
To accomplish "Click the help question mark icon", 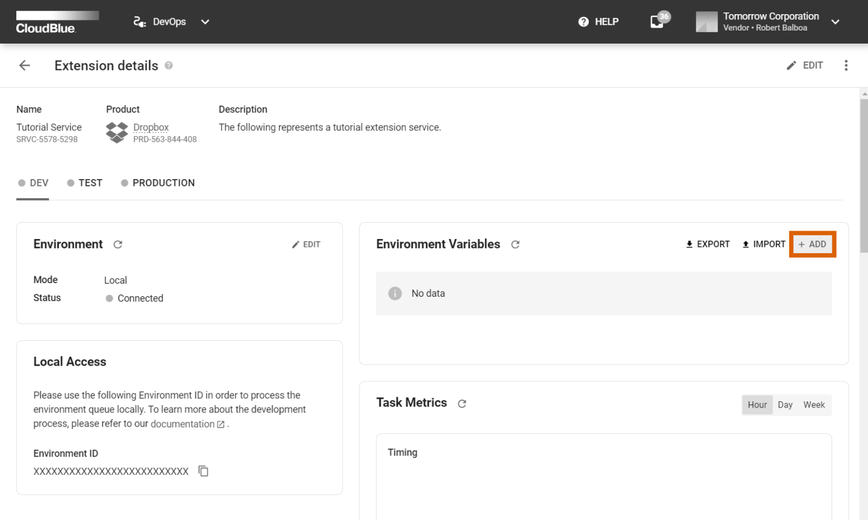I will pos(584,22).
